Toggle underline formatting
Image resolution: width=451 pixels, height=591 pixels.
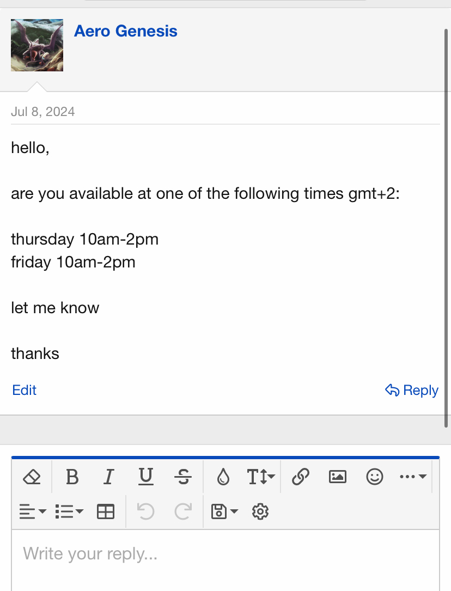145,478
